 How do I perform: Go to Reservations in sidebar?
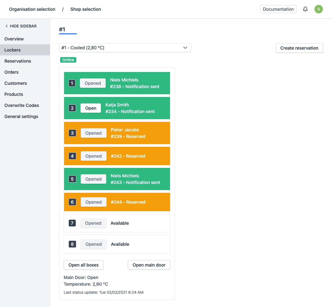click(18, 61)
